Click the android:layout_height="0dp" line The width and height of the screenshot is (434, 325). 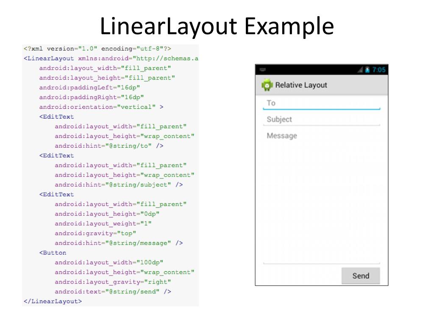[x=107, y=214]
